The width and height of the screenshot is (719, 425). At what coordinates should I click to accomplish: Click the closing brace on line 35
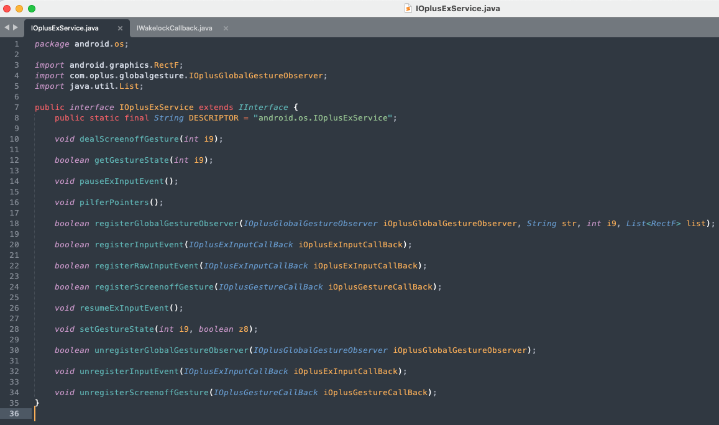click(37, 403)
